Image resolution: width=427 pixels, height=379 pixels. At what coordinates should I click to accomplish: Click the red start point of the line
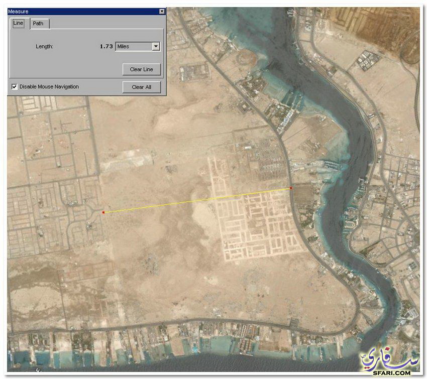tap(103, 212)
